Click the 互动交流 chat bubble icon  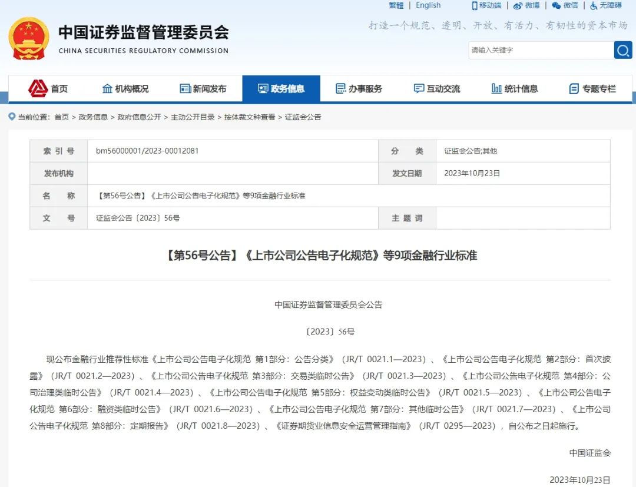click(419, 88)
